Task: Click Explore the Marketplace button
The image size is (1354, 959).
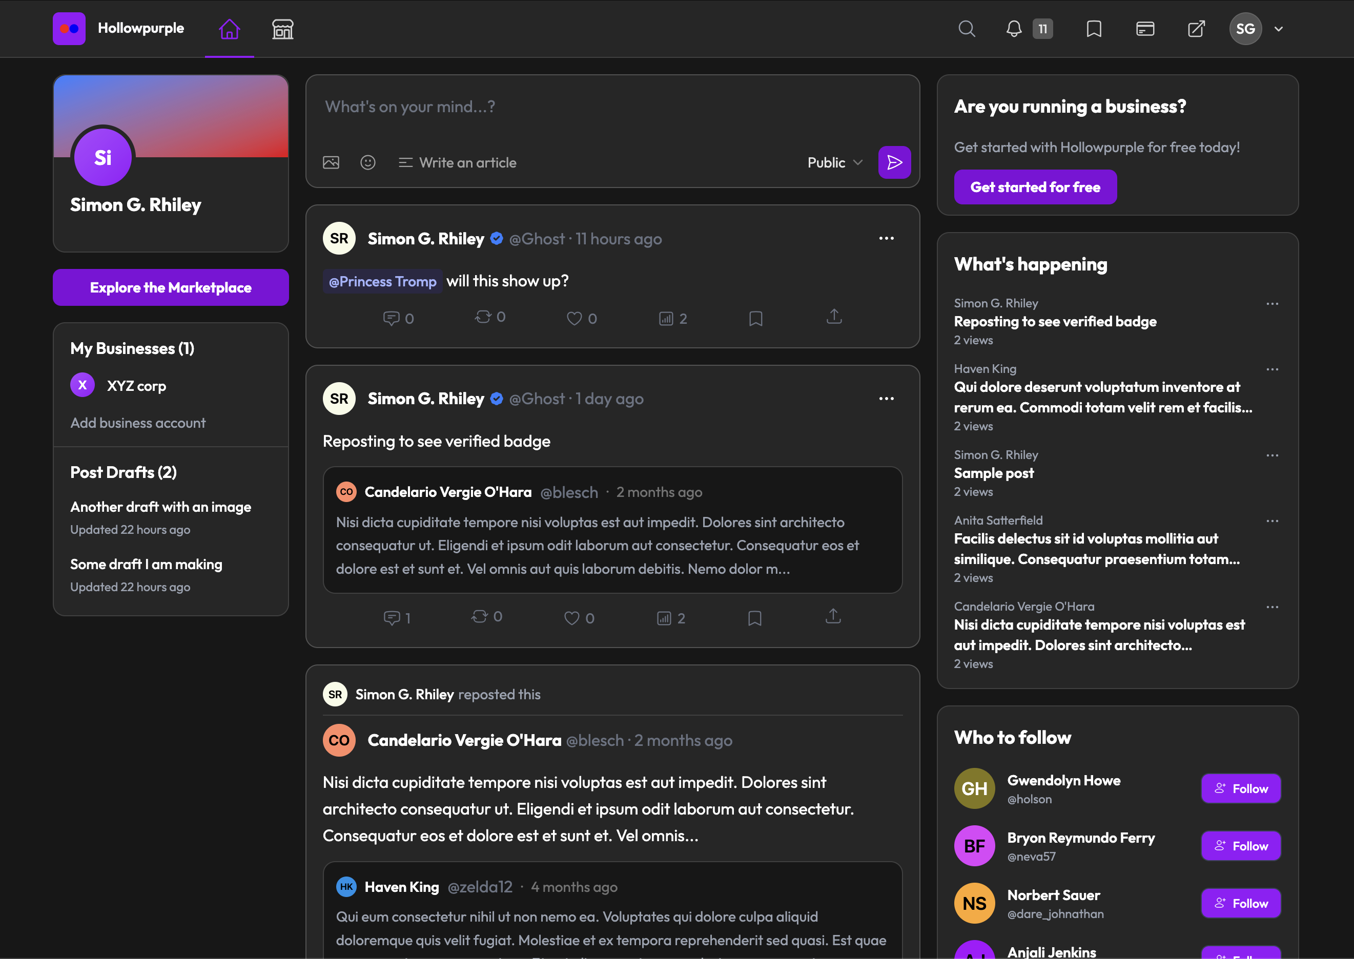Action: tap(171, 287)
